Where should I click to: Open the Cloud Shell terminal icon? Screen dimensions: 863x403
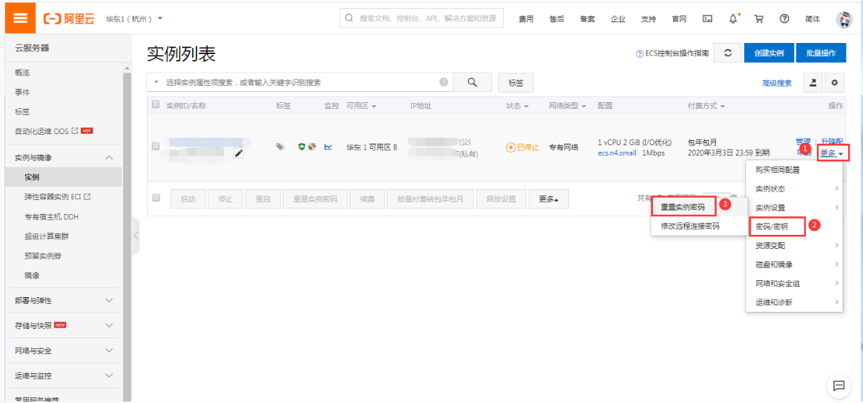[x=707, y=19]
